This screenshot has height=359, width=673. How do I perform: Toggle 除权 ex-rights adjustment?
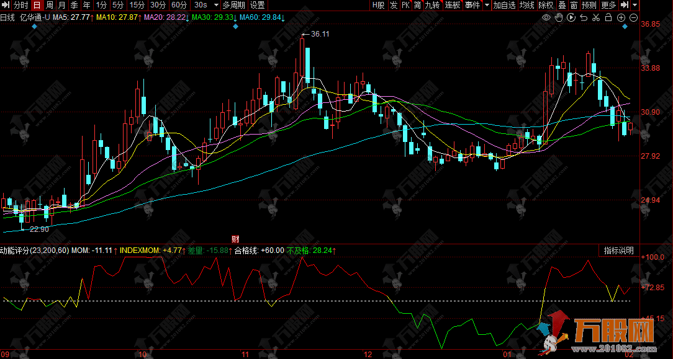point(546,5)
